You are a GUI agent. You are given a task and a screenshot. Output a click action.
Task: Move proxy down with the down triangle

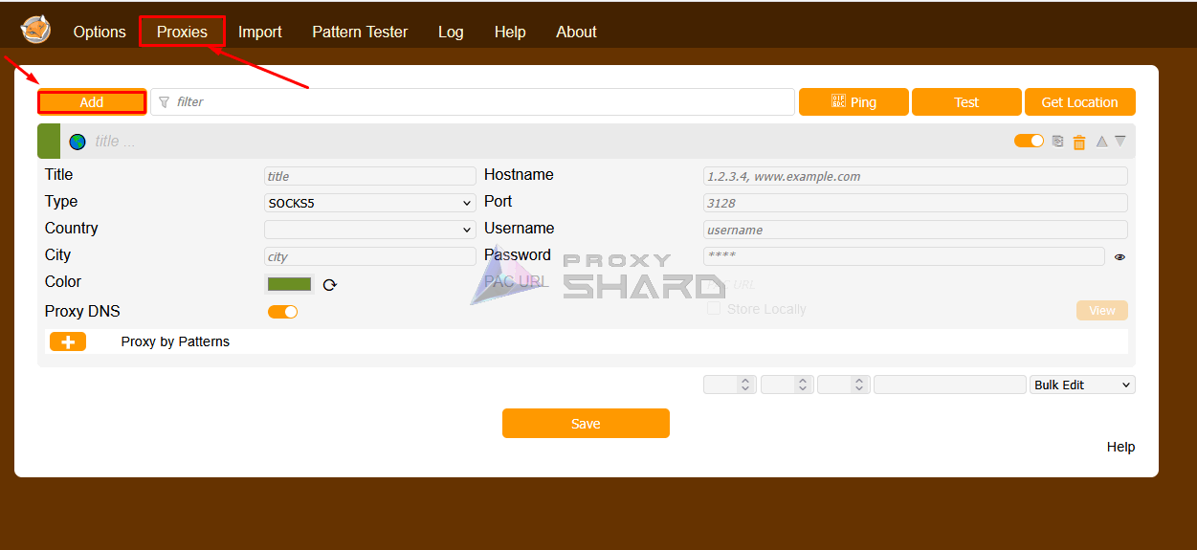[1120, 142]
